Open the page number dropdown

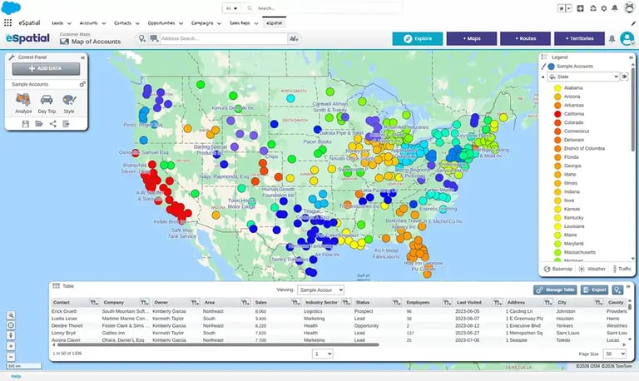(x=322, y=354)
